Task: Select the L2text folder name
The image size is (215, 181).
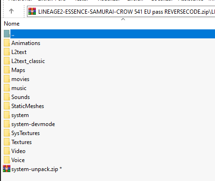Action: [19, 52]
